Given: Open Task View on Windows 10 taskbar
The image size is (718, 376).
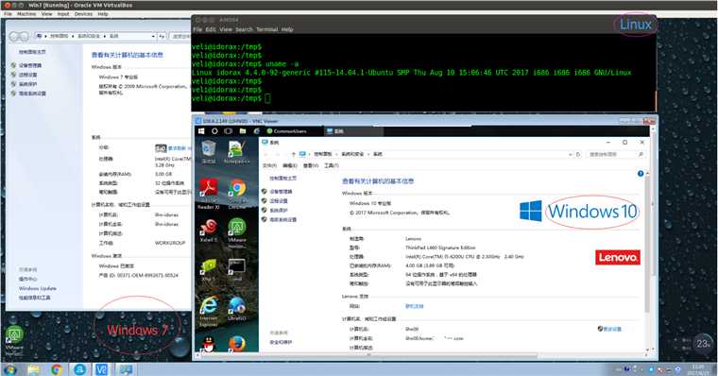Looking at the screenshot, I should [228, 131].
